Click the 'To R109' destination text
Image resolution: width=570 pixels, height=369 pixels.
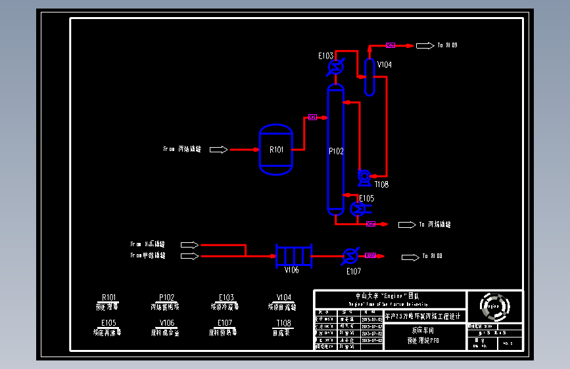[x=448, y=45]
